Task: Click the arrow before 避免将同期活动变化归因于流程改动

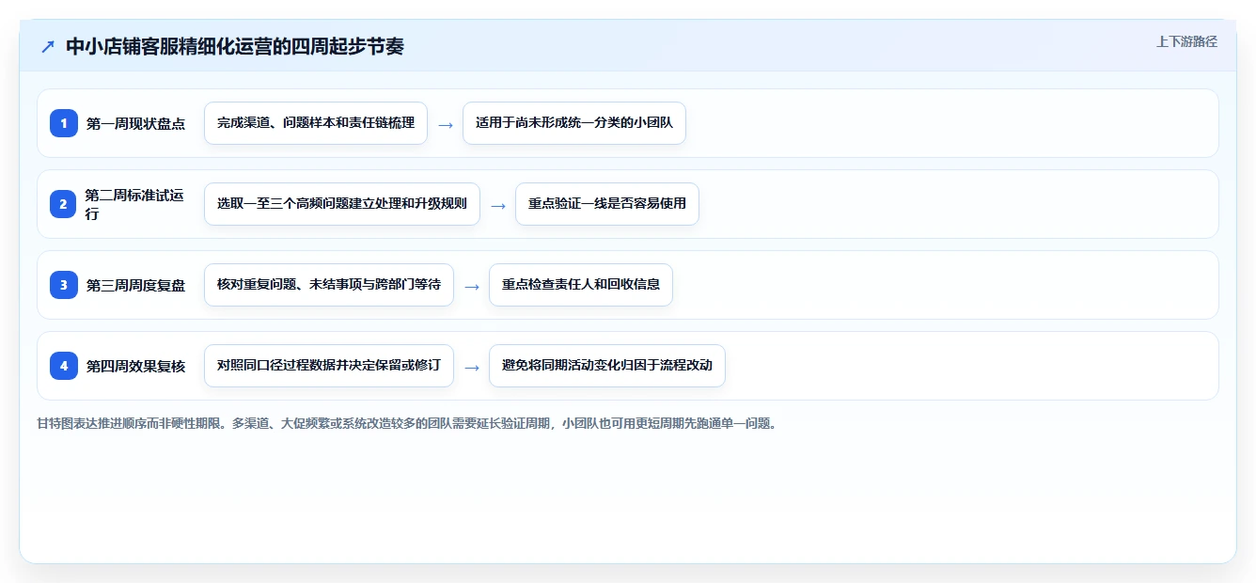Action: click(x=472, y=367)
